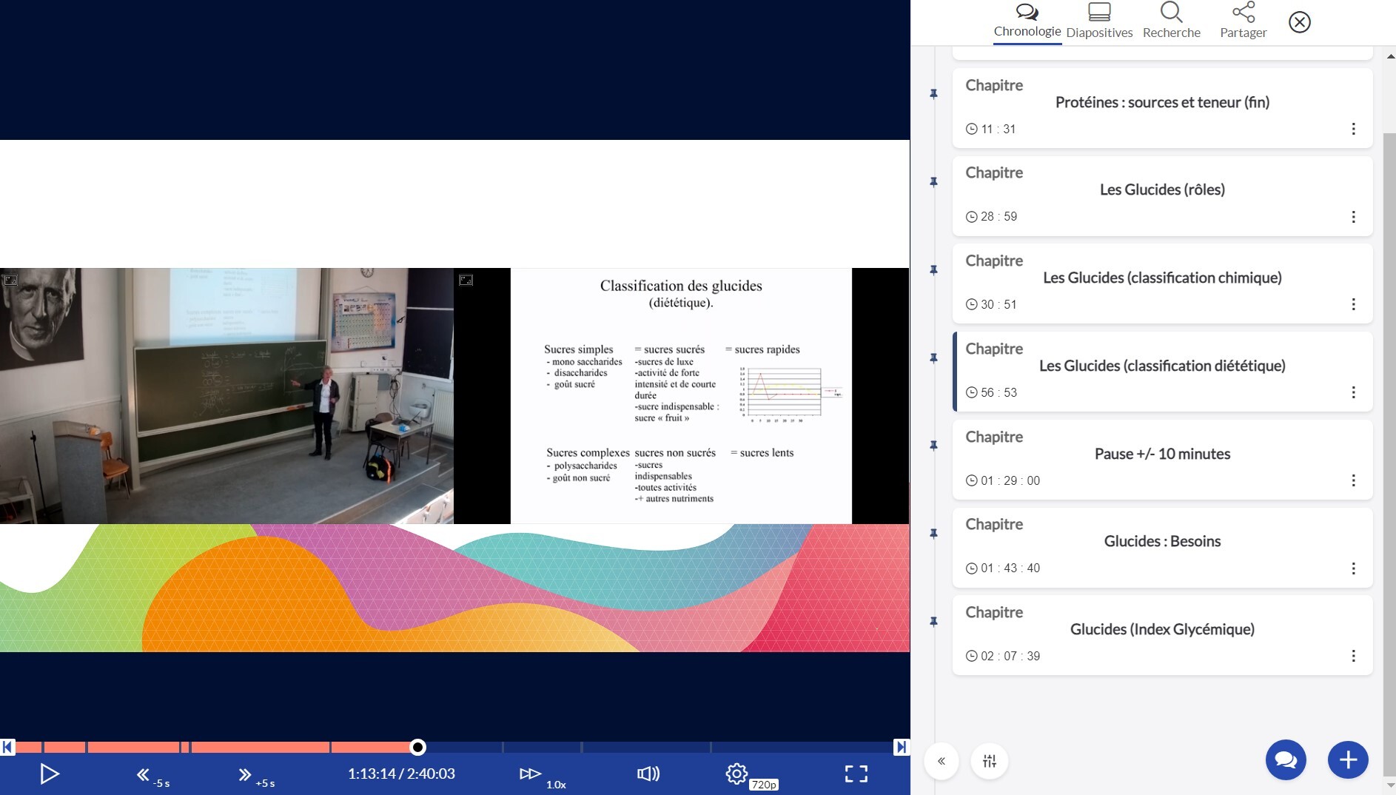The height and width of the screenshot is (795, 1396).
Task: Click timestamp 11 : 31
Action: [x=998, y=129]
